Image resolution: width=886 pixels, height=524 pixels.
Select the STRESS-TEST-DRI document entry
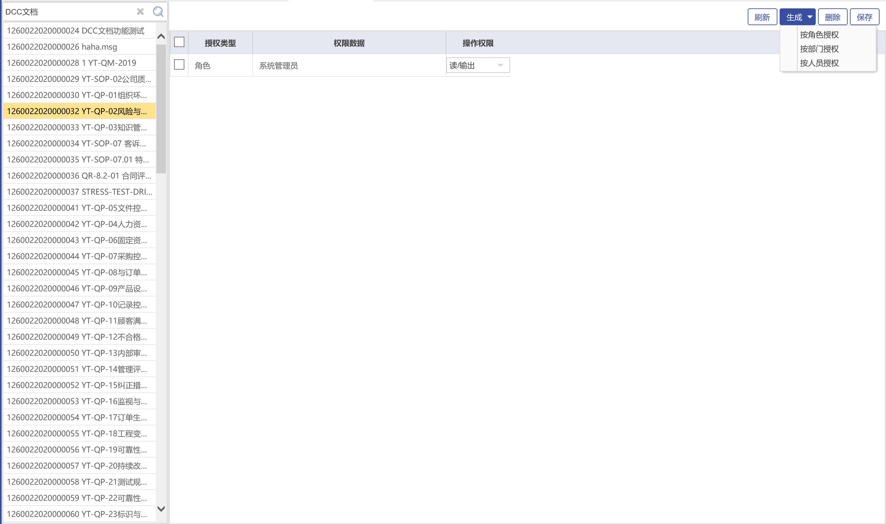click(79, 192)
